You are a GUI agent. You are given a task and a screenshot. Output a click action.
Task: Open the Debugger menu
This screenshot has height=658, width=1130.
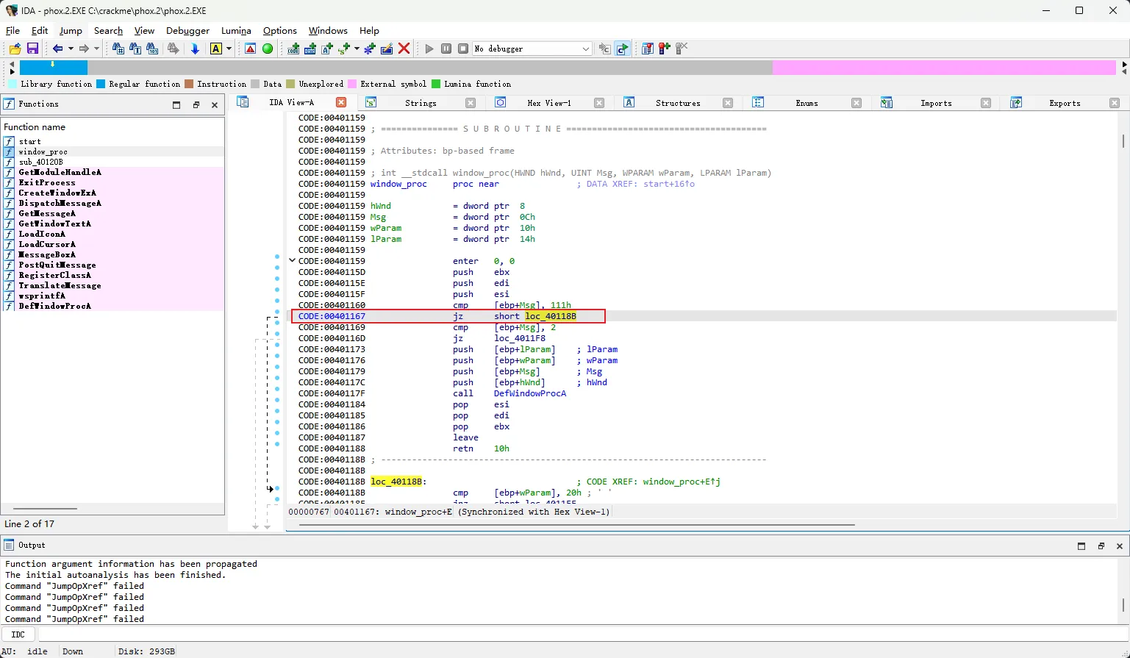coord(187,30)
